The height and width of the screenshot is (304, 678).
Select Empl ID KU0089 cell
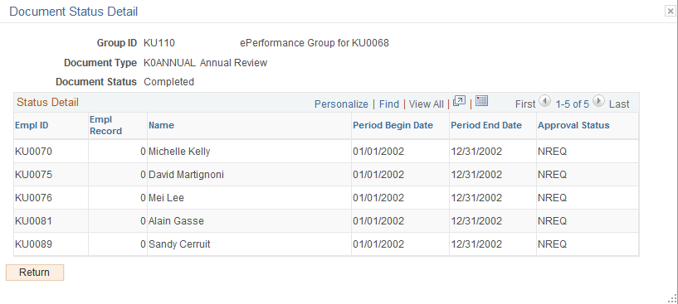point(34,245)
